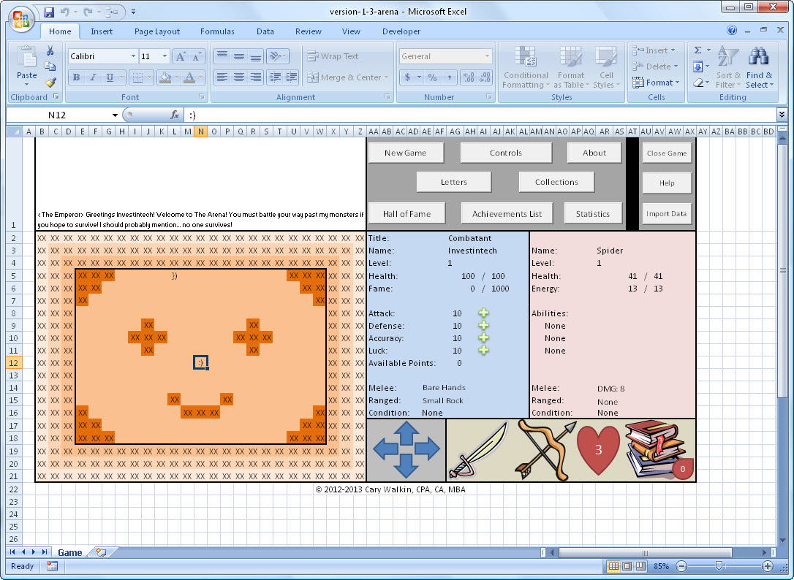Switch to the Formulas tab
Image resolution: width=794 pixels, height=580 pixels.
click(x=217, y=31)
